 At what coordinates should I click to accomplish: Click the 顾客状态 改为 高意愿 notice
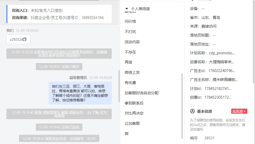(59, 114)
